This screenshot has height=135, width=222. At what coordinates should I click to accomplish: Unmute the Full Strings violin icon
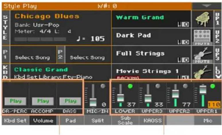(202, 55)
